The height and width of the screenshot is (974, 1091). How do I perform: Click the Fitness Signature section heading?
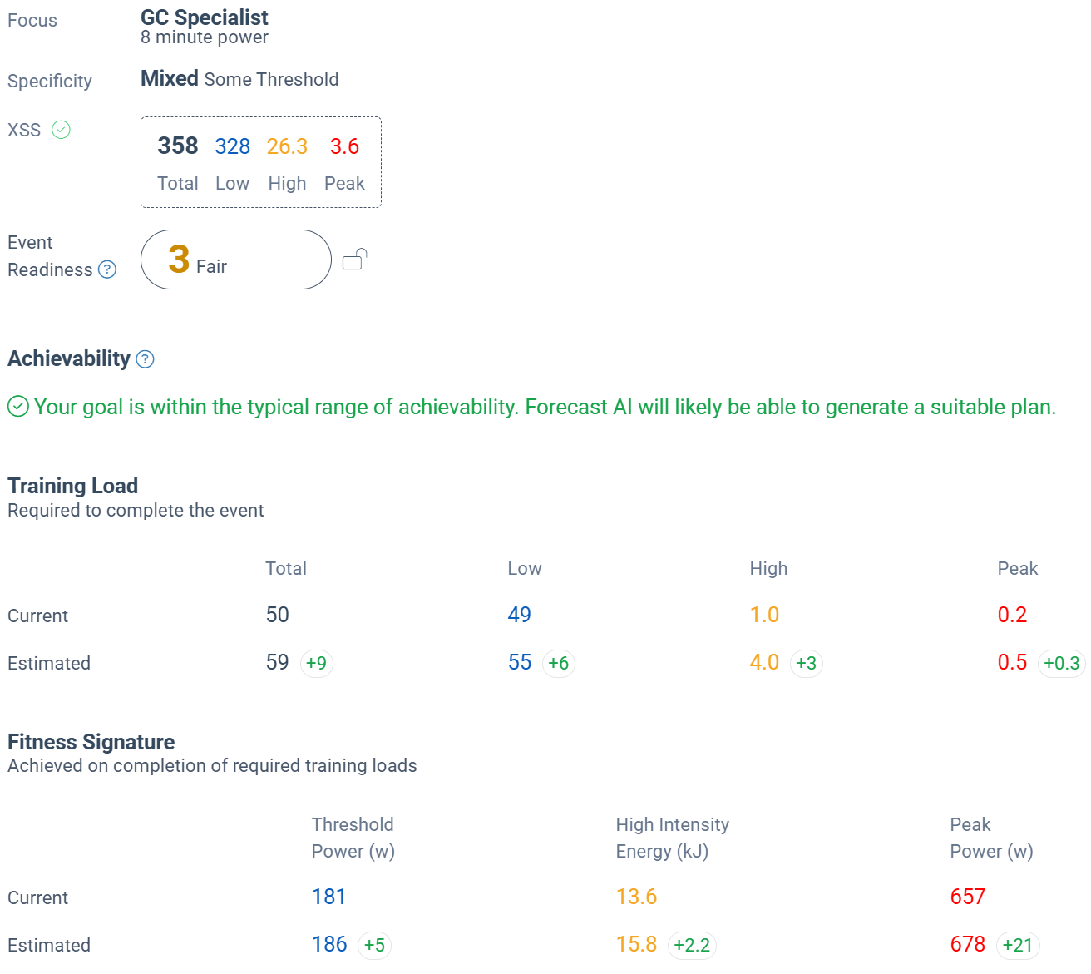click(91, 742)
